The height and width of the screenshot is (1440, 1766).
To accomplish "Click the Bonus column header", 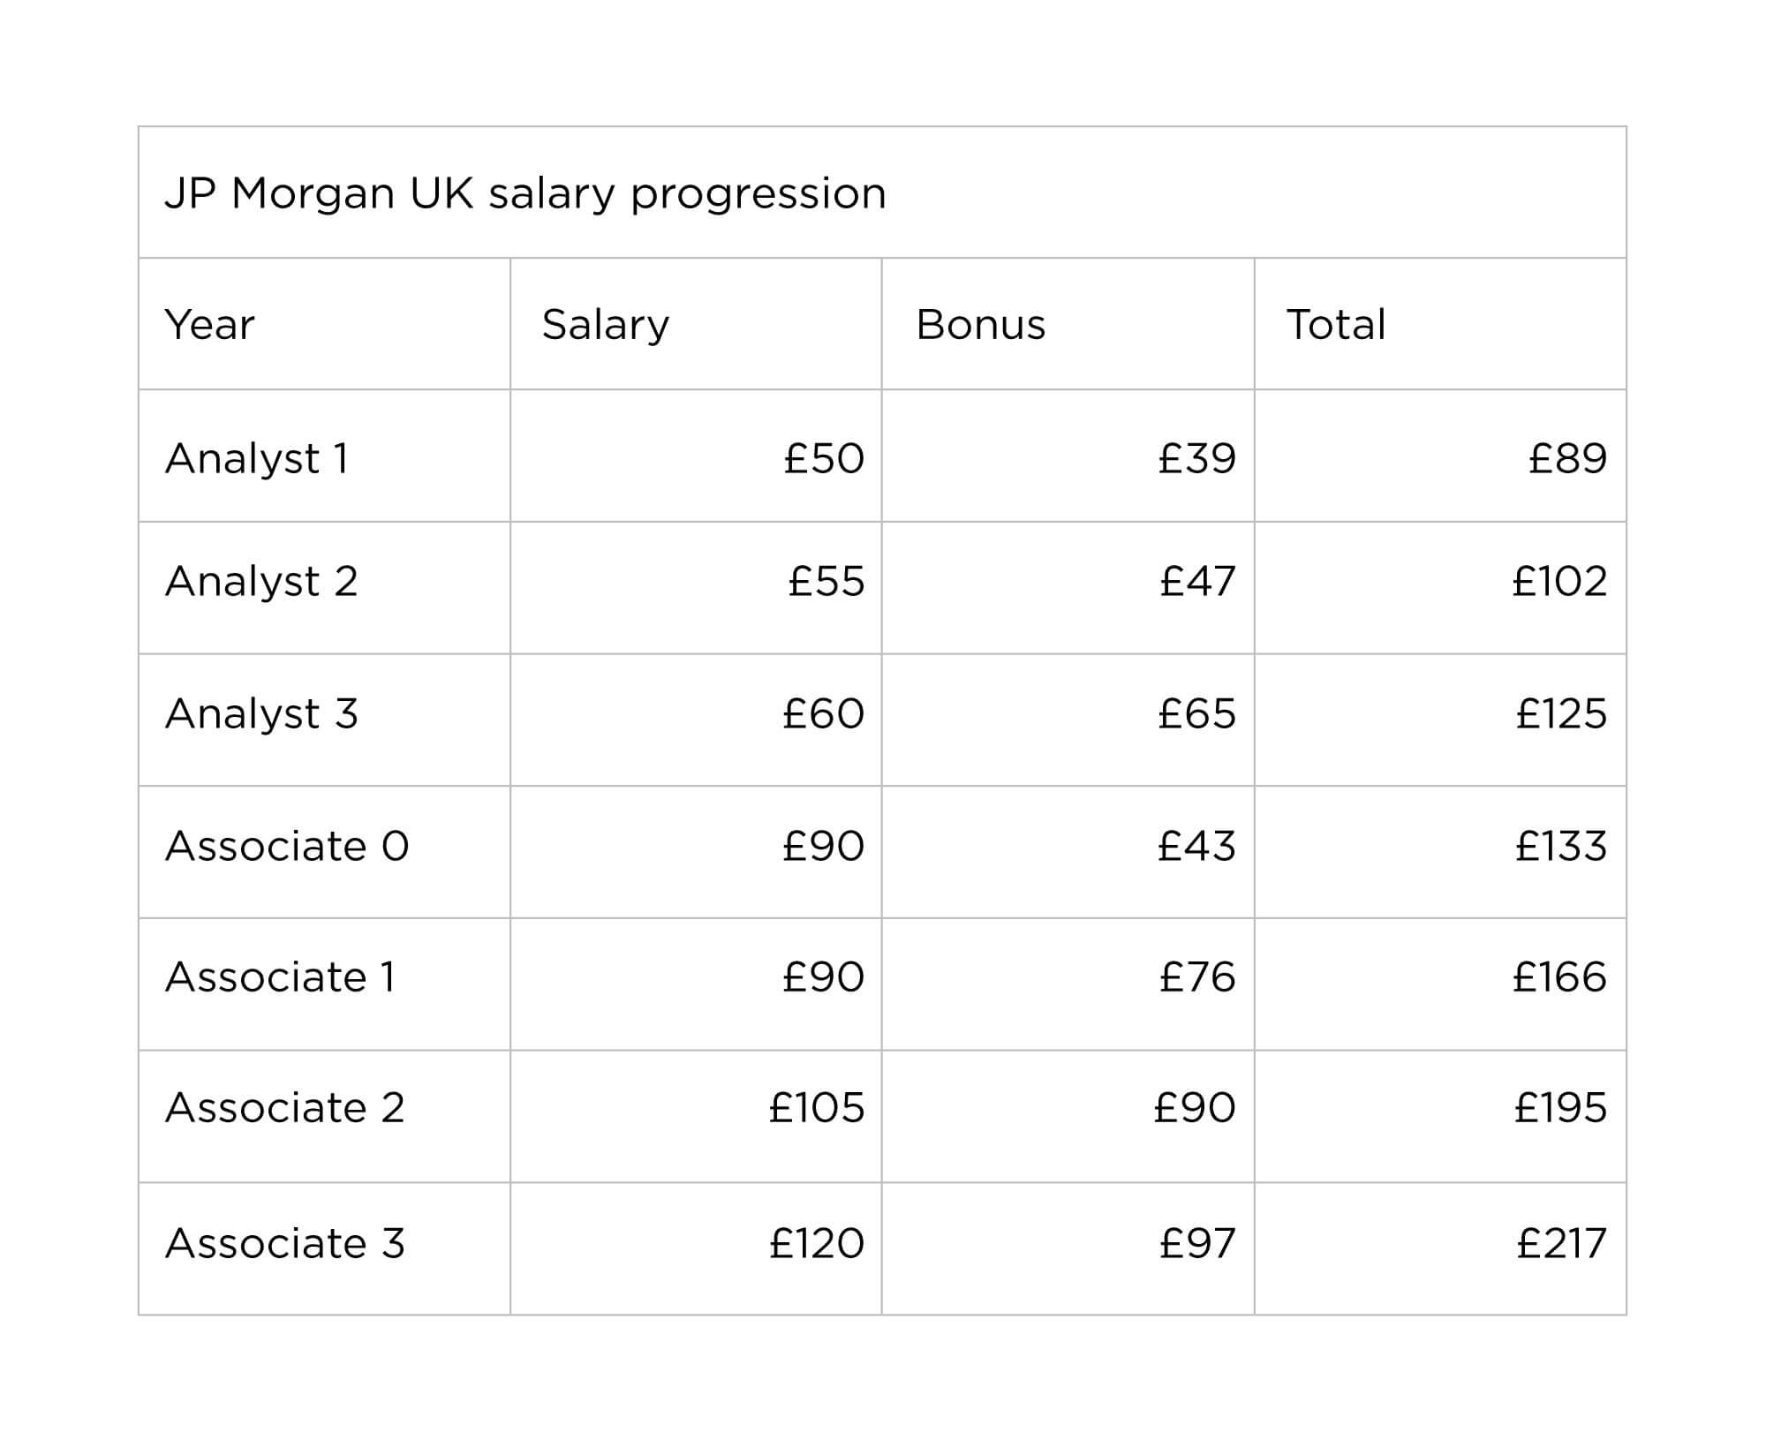I will 981,325.
